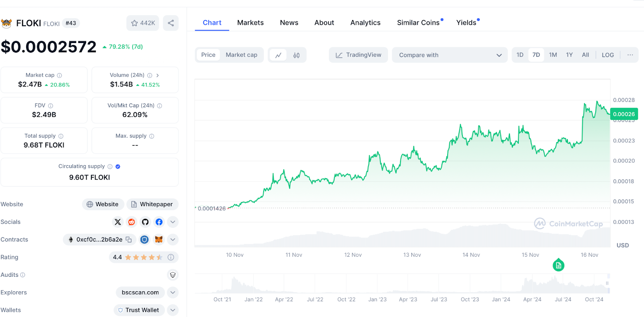This screenshot has height=317, width=644.
Task: Click the #43 rank badge
Action: coord(71,23)
